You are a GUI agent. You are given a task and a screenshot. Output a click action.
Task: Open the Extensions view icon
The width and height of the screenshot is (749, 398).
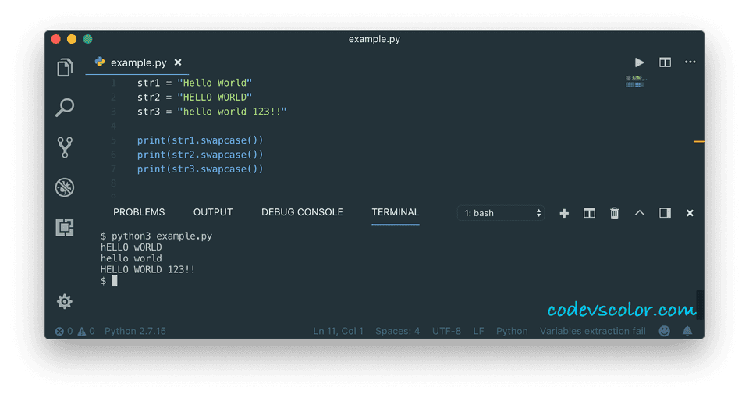[65, 227]
